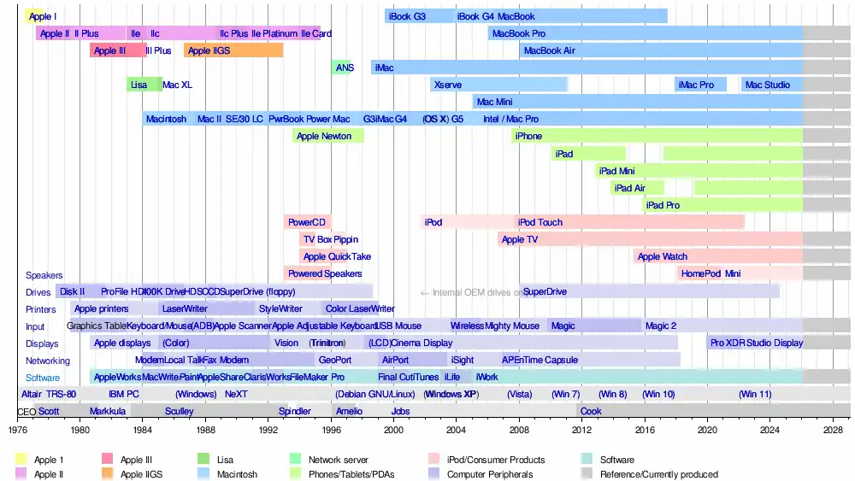The width and height of the screenshot is (855, 481).
Task: Click the GeoPort link
Action: (x=335, y=360)
